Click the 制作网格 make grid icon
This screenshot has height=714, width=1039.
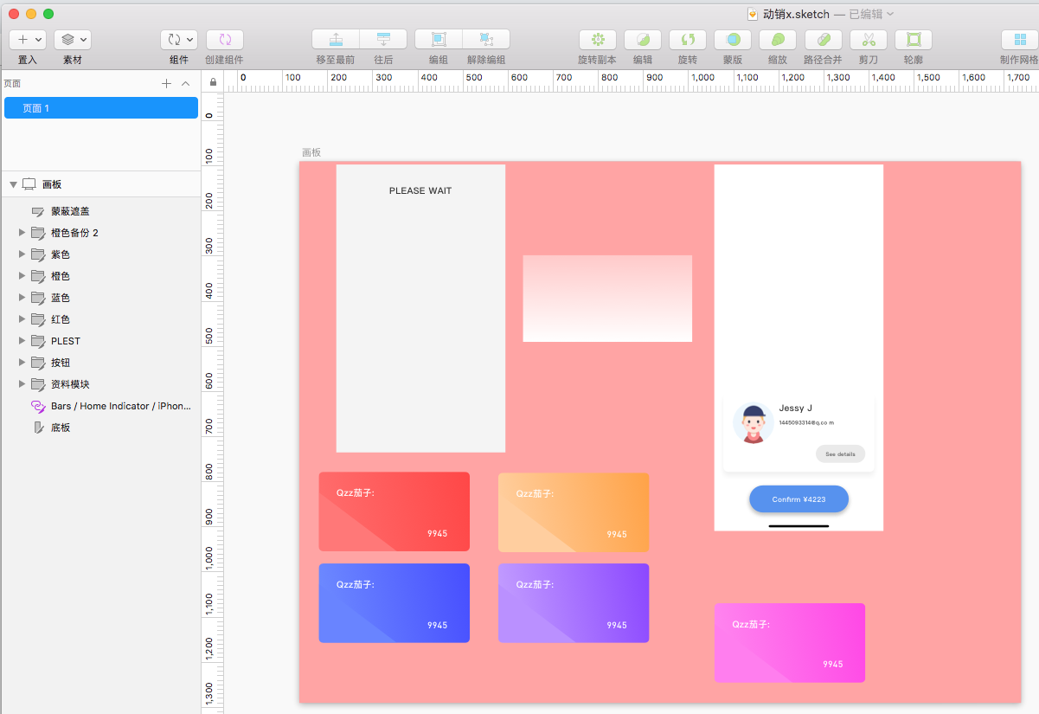(x=1020, y=40)
